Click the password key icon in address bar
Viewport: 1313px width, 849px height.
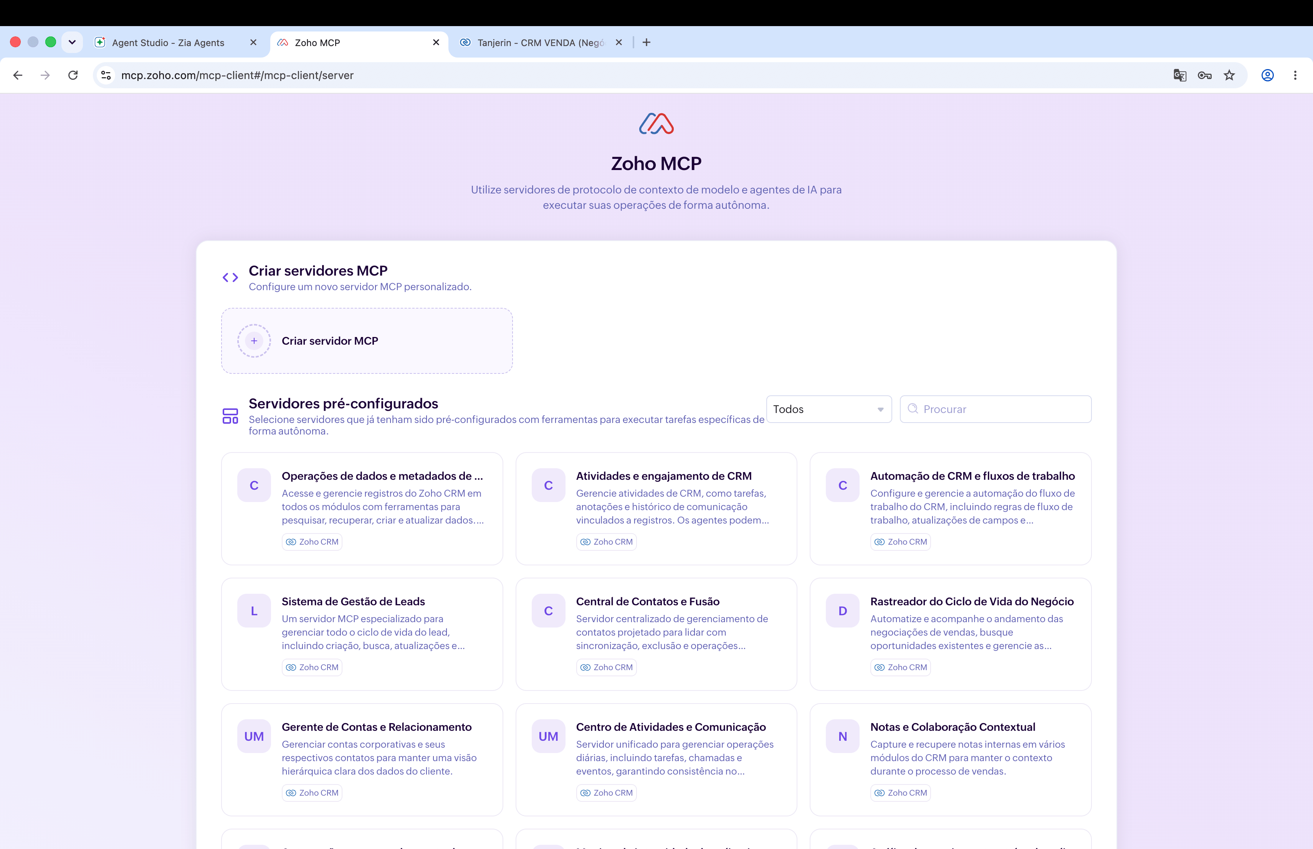pos(1204,76)
